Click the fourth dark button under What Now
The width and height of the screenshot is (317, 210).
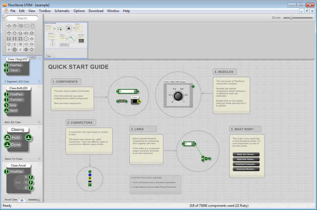[246, 169]
